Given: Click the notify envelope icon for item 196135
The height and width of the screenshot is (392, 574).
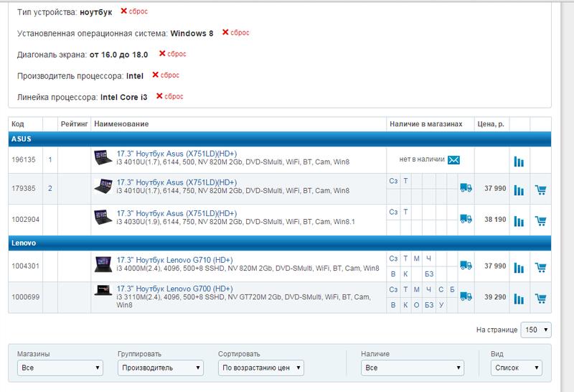Looking at the screenshot, I should click(453, 160).
